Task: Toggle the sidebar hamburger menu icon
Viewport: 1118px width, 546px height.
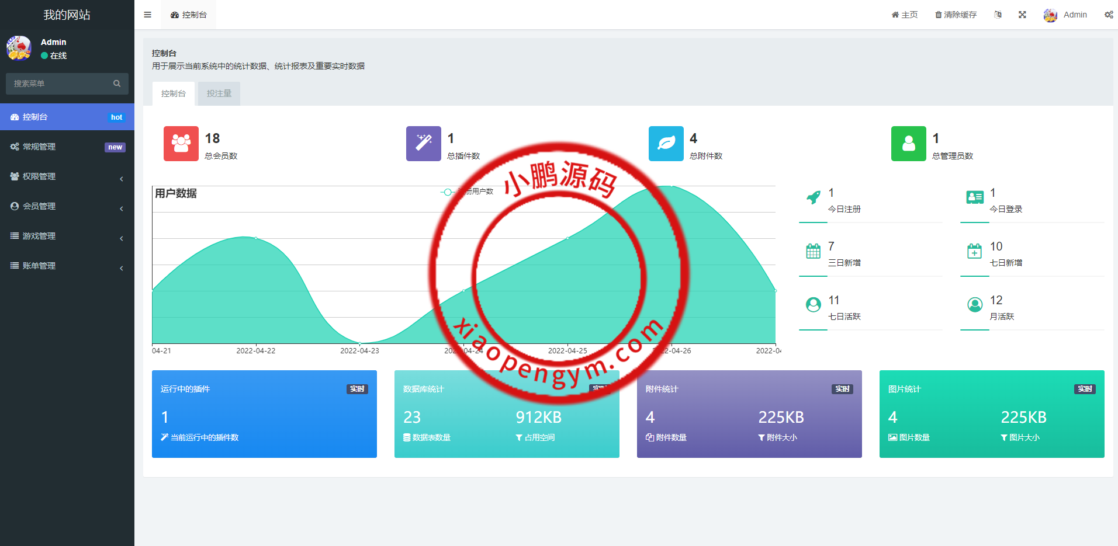Action: 147,15
